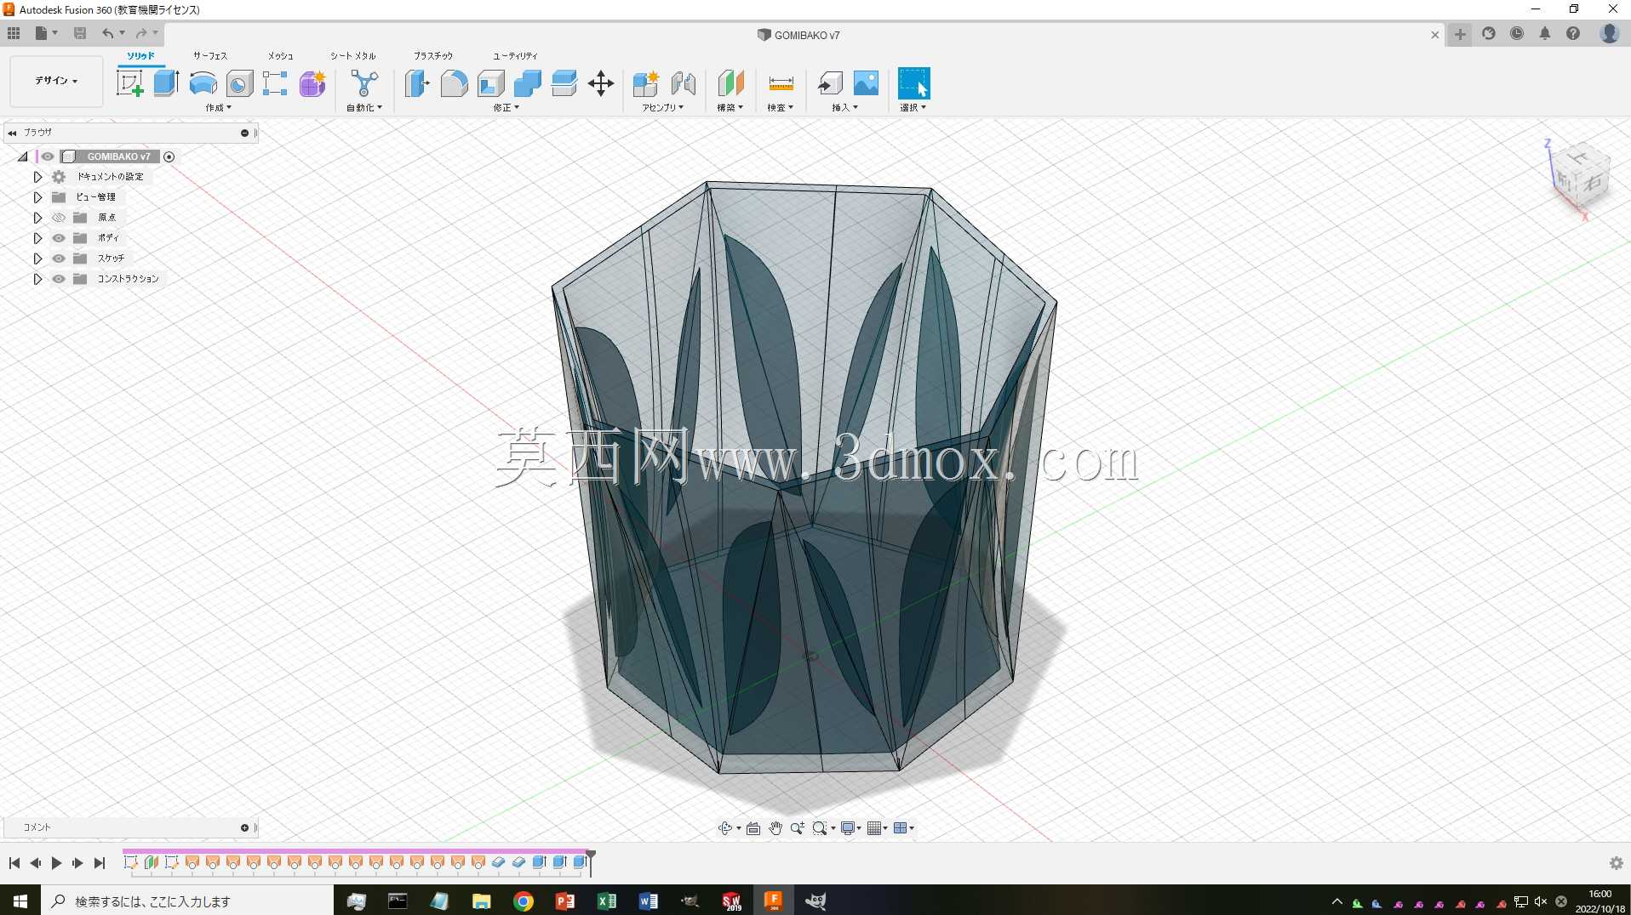
Task: Switch to the メッシュ tab
Action: (x=281, y=56)
